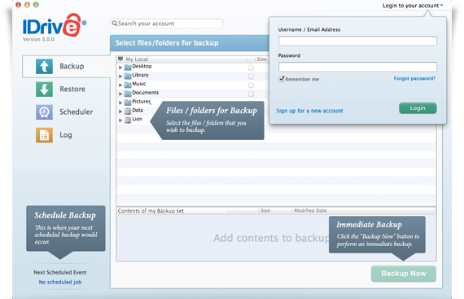Click the Music folder icon
Viewport: 464px width, 299px height.
(x=128, y=85)
